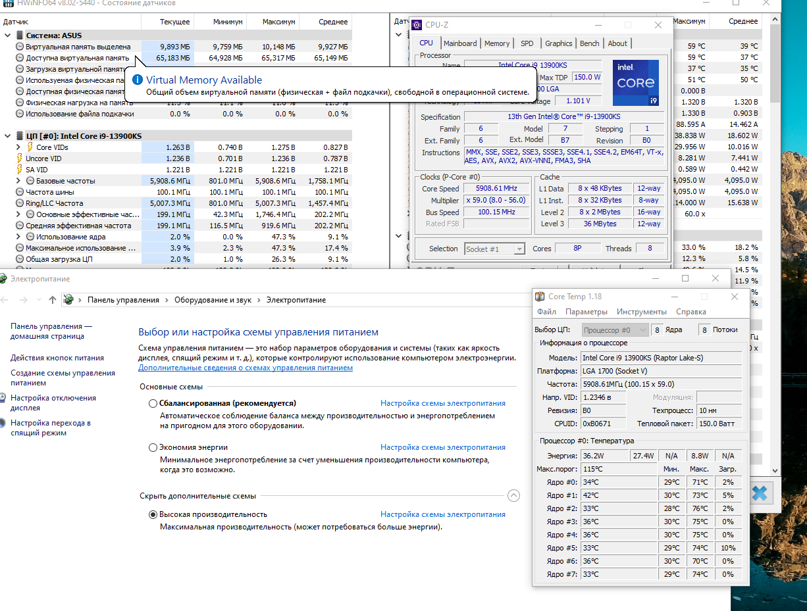Click the info icon in the Virtual Memory tooltip
The image size is (807, 611).
(138, 80)
